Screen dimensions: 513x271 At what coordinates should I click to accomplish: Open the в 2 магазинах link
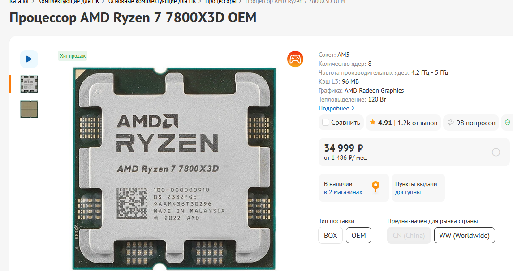[x=343, y=192]
